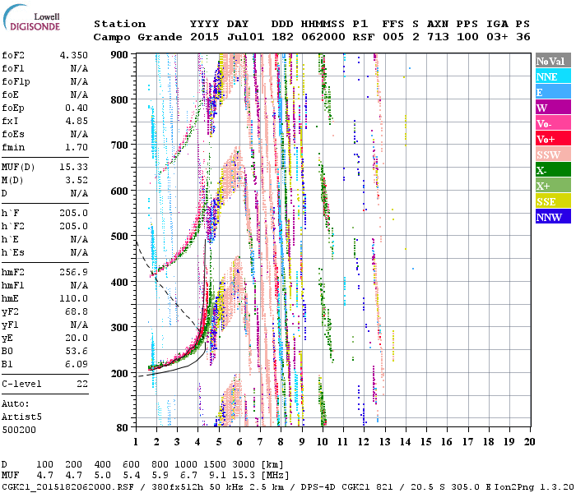Click the 15 MHz frequency axis label
576x493 pixels.
[426, 442]
